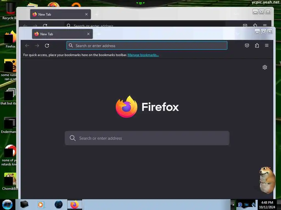Open hamburger menu in back Firefox window
281x210 pixels.
pos(265,25)
